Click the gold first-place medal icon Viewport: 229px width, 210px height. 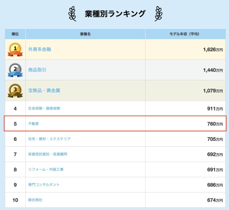(15, 49)
